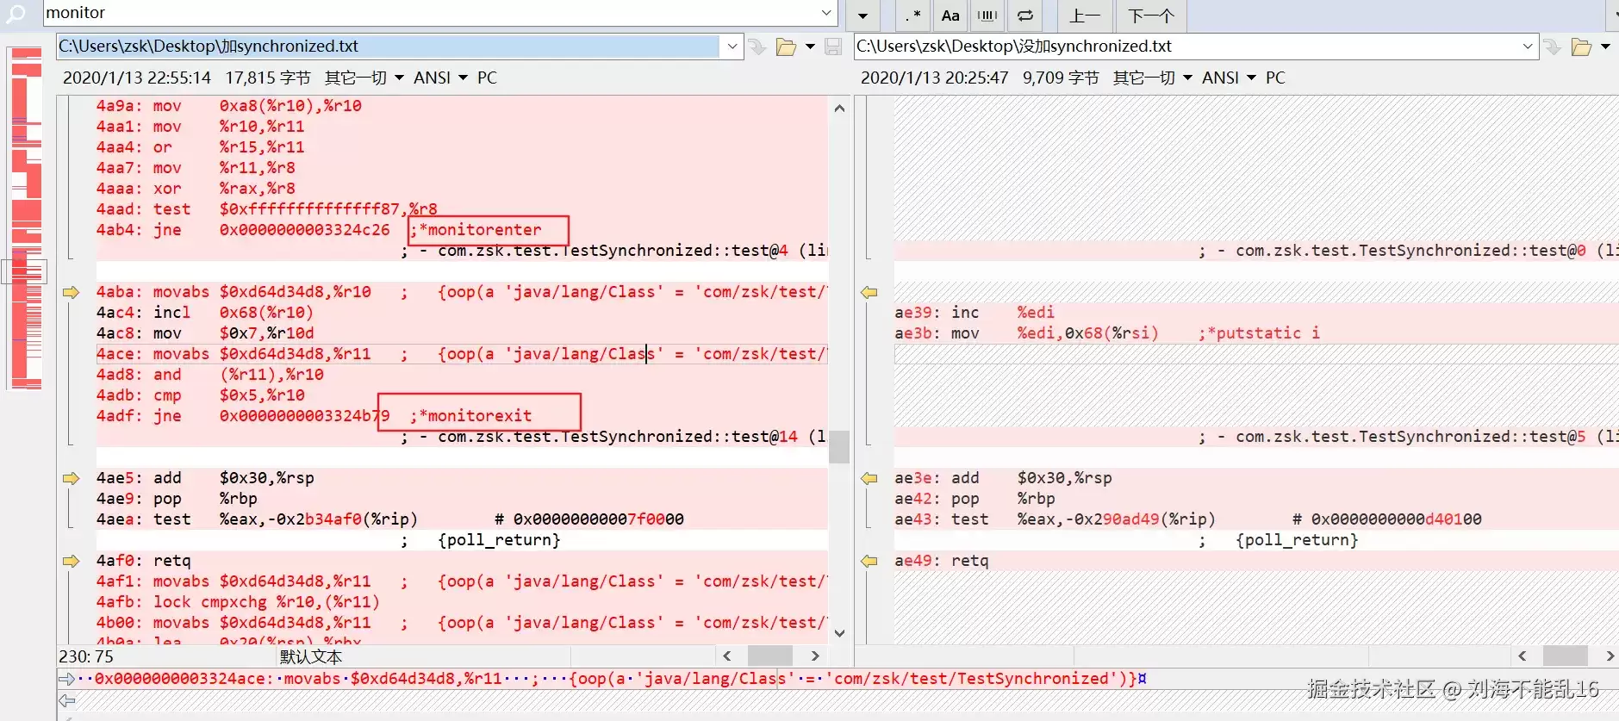Click 下一个 to find next match

pos(1151,16)
